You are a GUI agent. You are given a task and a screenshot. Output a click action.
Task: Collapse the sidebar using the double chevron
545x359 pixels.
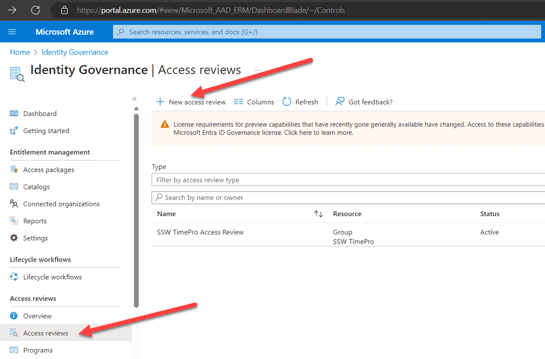(134, 98)
